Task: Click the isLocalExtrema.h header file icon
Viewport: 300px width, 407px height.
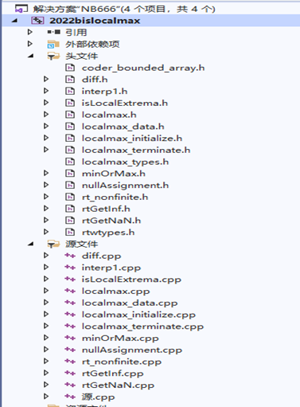Action: tap(70, 103)
